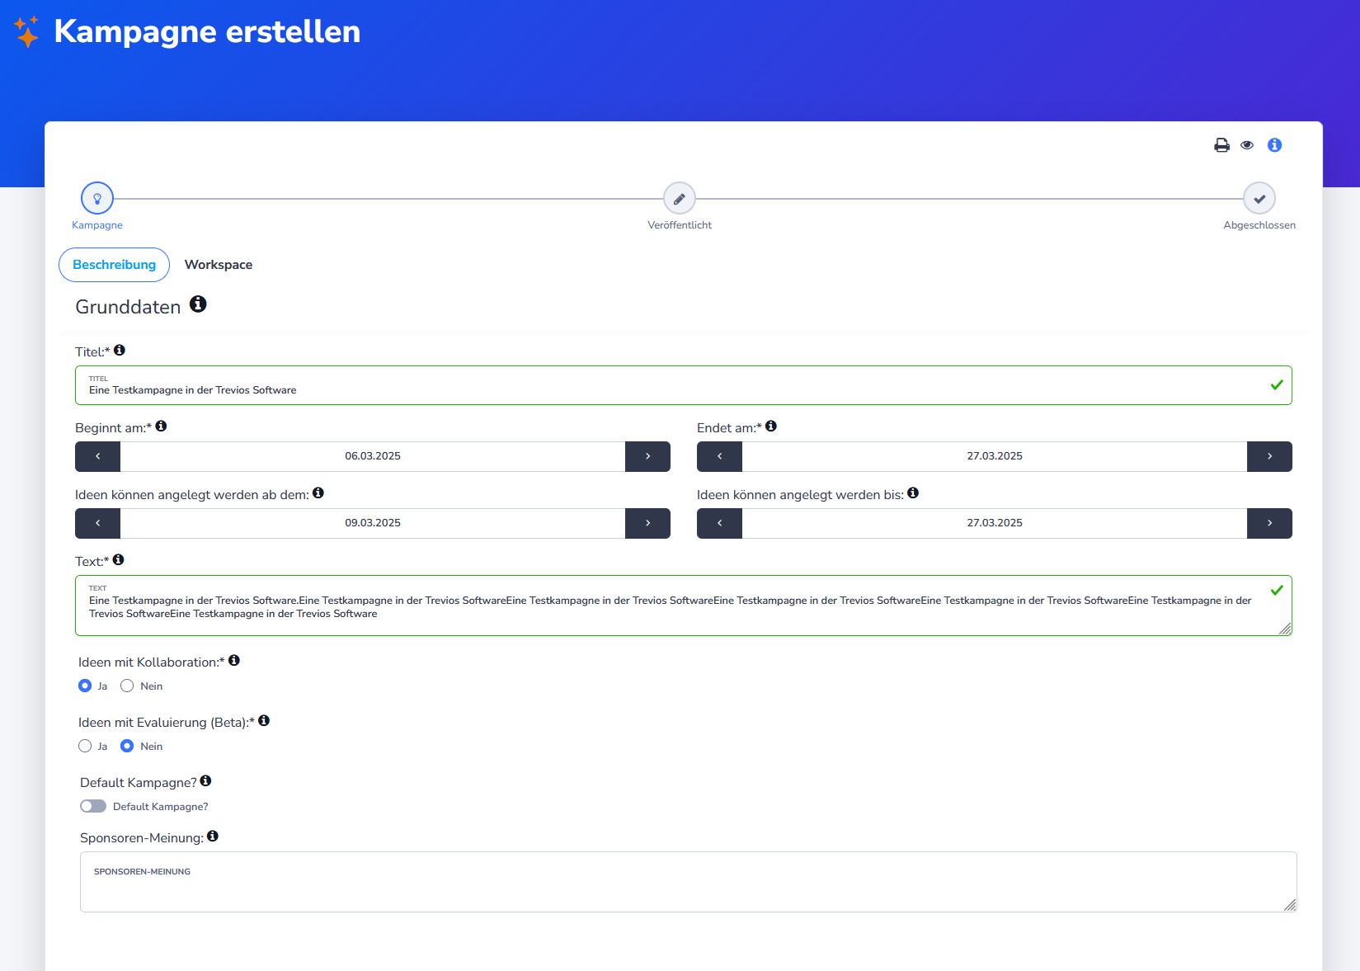
Task: Click the Veröffentlicht pencil step icon
Action: tap(679, 199)
